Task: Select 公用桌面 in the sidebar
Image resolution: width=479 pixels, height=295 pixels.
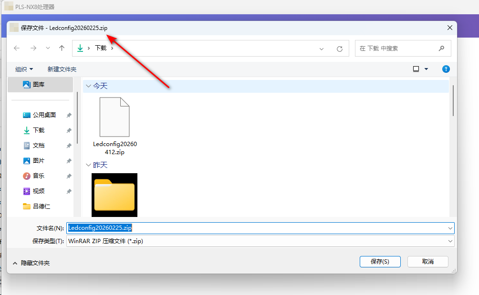Action: coord(44,115)
